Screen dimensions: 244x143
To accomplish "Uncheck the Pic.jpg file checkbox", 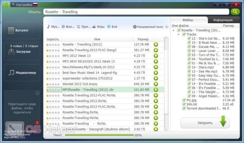I will (184, 100).
